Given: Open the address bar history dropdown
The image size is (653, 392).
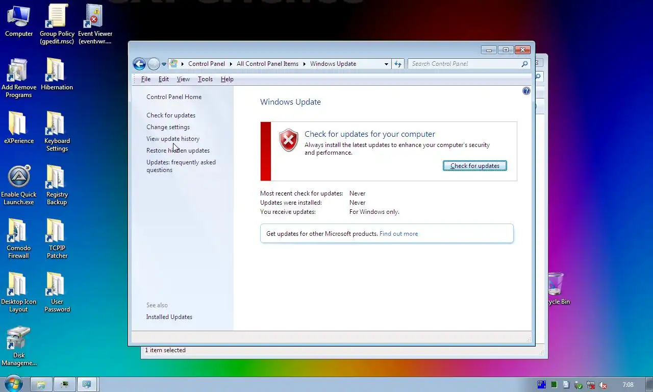Looking at the screenshot, I should 386,64.
